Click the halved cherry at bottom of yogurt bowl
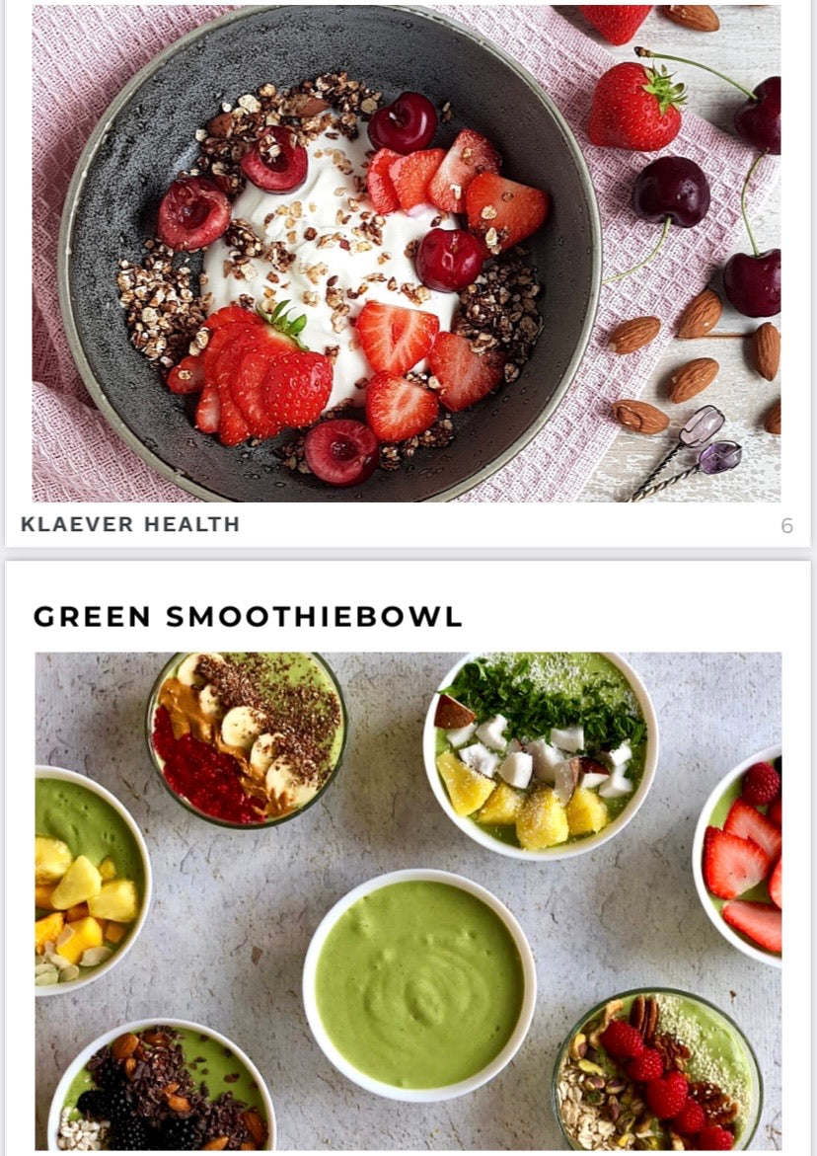Screen dimensions: 817x1156 [341, 452]
